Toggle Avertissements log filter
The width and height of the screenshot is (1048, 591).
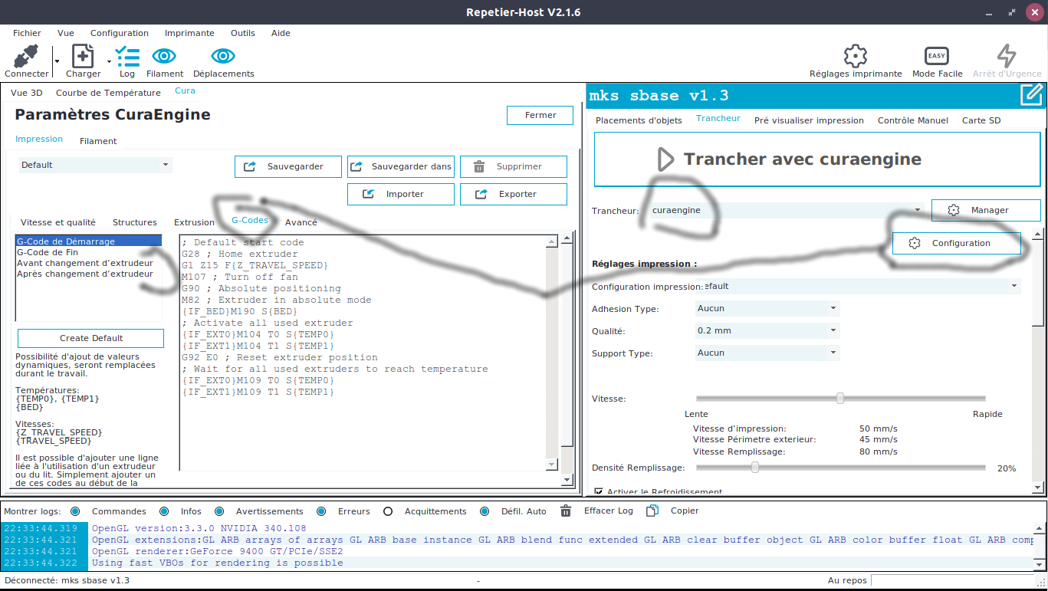click(x=219, y=511)
